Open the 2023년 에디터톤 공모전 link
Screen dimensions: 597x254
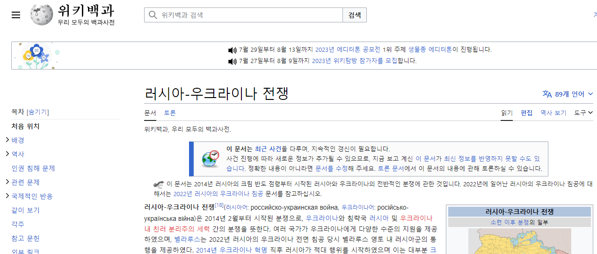pyautogui.click(x=348, y=49)
